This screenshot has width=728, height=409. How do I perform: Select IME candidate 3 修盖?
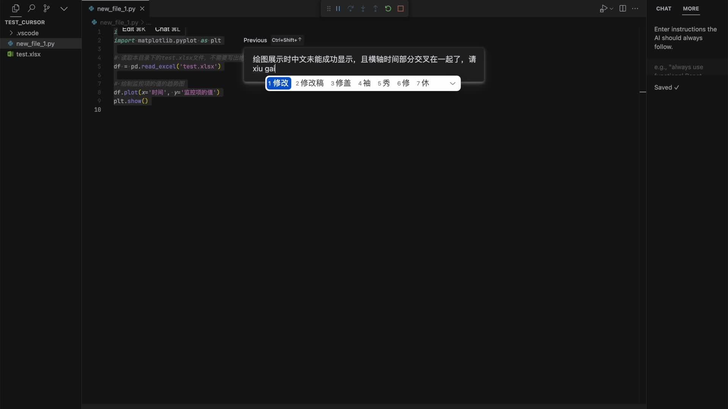click(340, 83)
